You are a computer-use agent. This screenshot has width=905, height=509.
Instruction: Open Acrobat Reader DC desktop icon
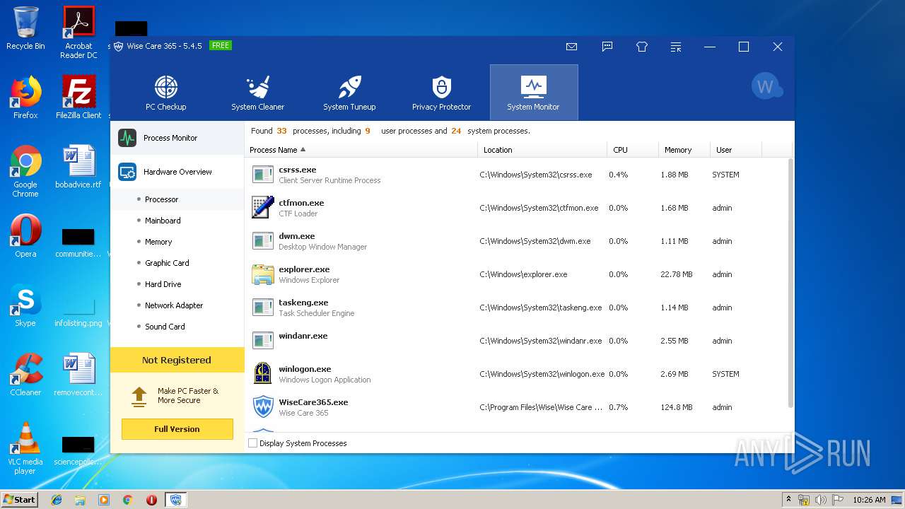(78, 33)
